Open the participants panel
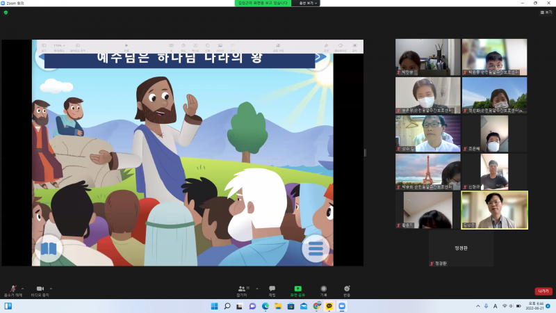The height and width of the screenshot is (313, 556). [242, 291]
